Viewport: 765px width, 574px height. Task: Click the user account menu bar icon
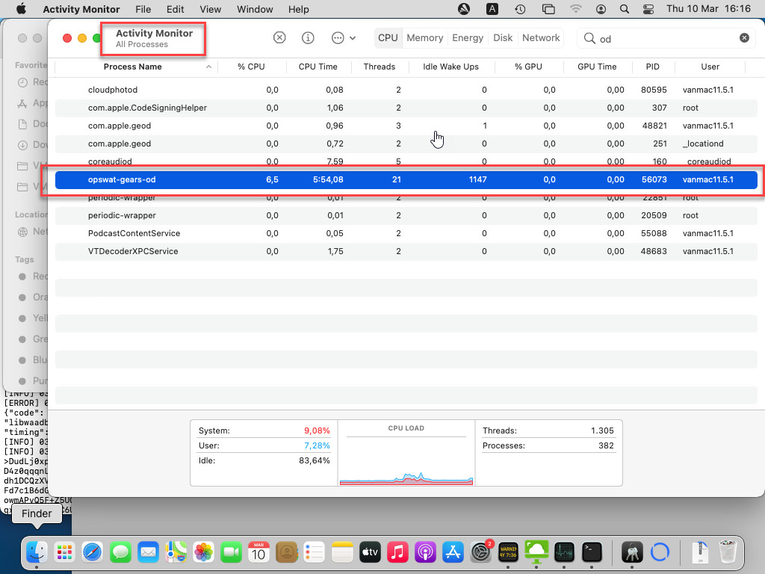601,9
